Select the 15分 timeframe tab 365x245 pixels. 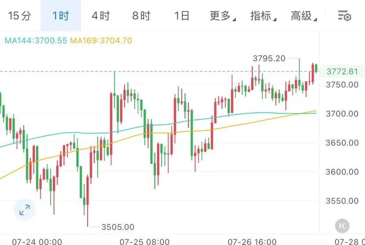point(19,16)
